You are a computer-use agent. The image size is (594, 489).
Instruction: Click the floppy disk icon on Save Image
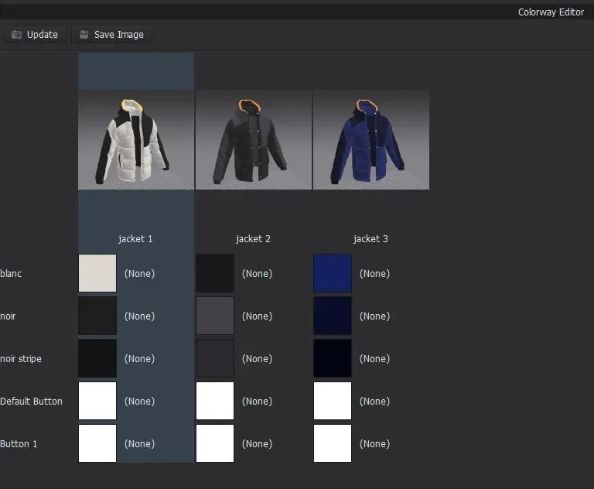(84, 35)
